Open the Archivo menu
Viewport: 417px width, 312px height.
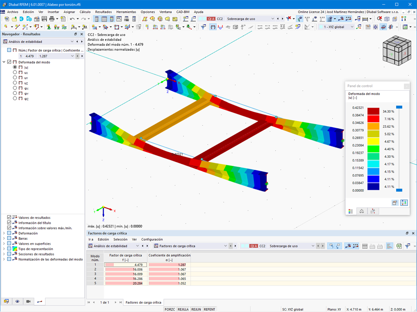(x=12, y=12)
